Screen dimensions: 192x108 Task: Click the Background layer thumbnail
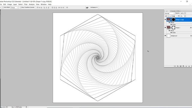[169, 36]
